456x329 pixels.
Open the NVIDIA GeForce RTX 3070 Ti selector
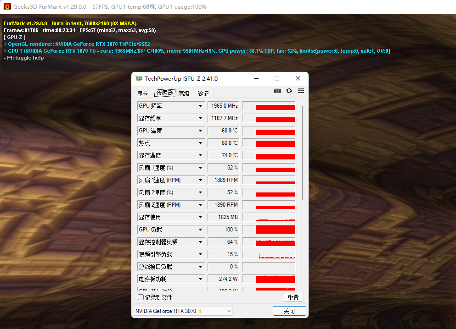(183, 311)
